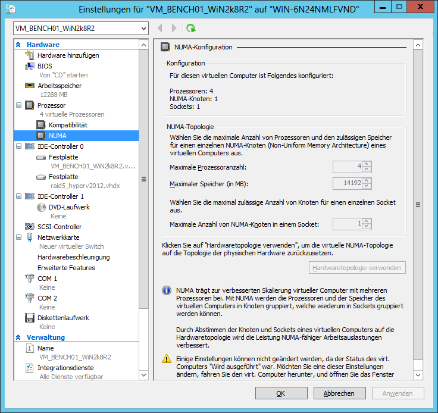The height and width of the screenshot is (413, 438).
Task: Click the left panel vertical scrollbar
Action: 143,179
